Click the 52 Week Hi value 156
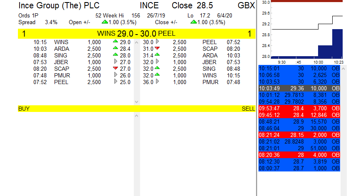This screenshot has width=356, height=196. (136, 16)
